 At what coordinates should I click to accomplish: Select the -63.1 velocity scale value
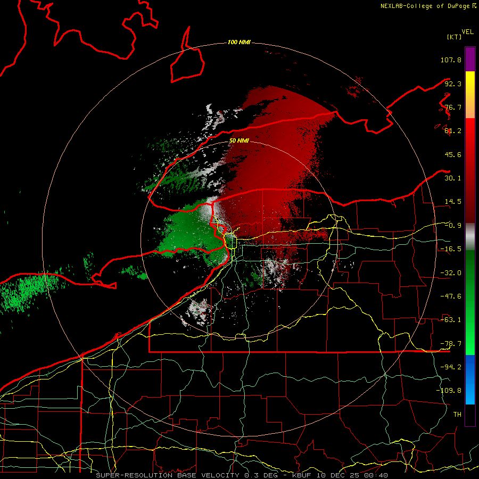pos(451,320)
